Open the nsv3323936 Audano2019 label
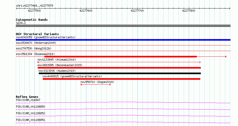238x126 pixels. [x=57, y=71]
